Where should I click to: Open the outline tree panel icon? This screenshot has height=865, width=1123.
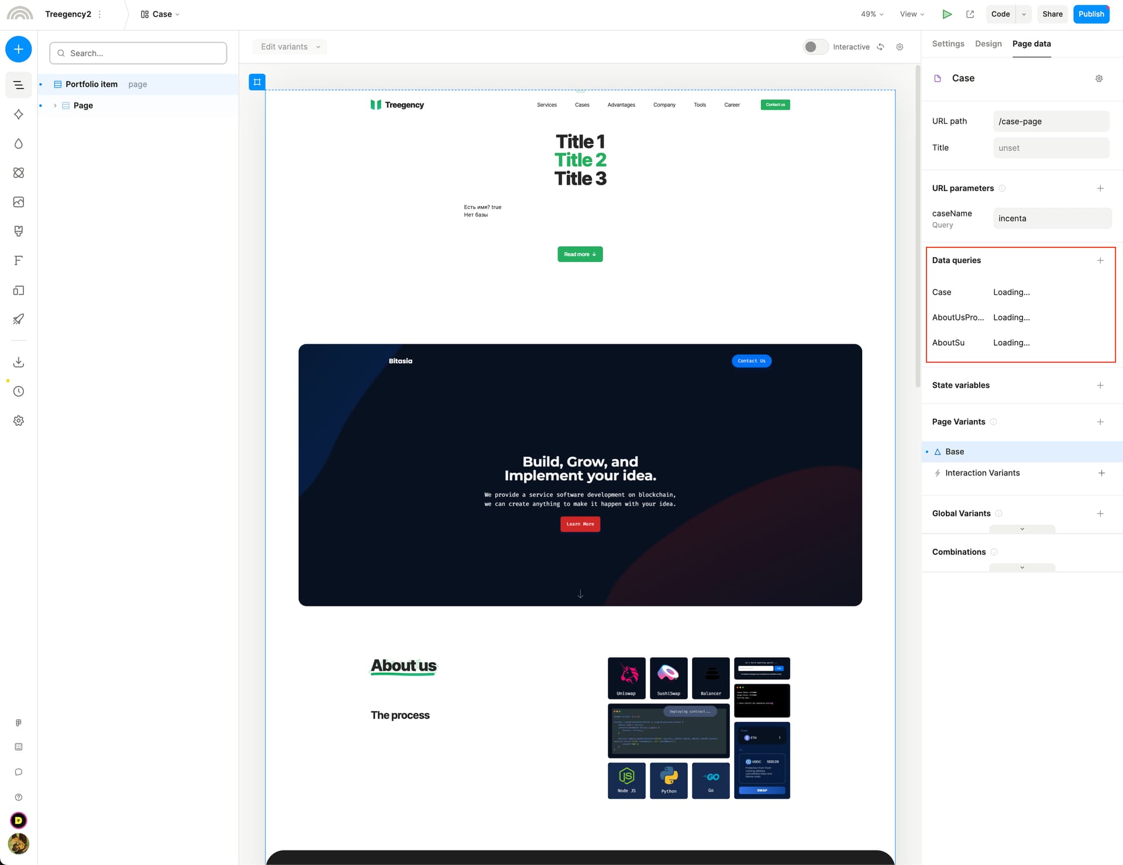point(19,85)
